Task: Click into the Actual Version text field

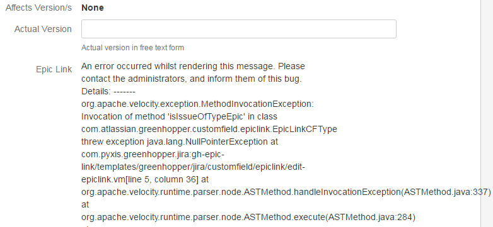Action: click(x=239, y=29)
